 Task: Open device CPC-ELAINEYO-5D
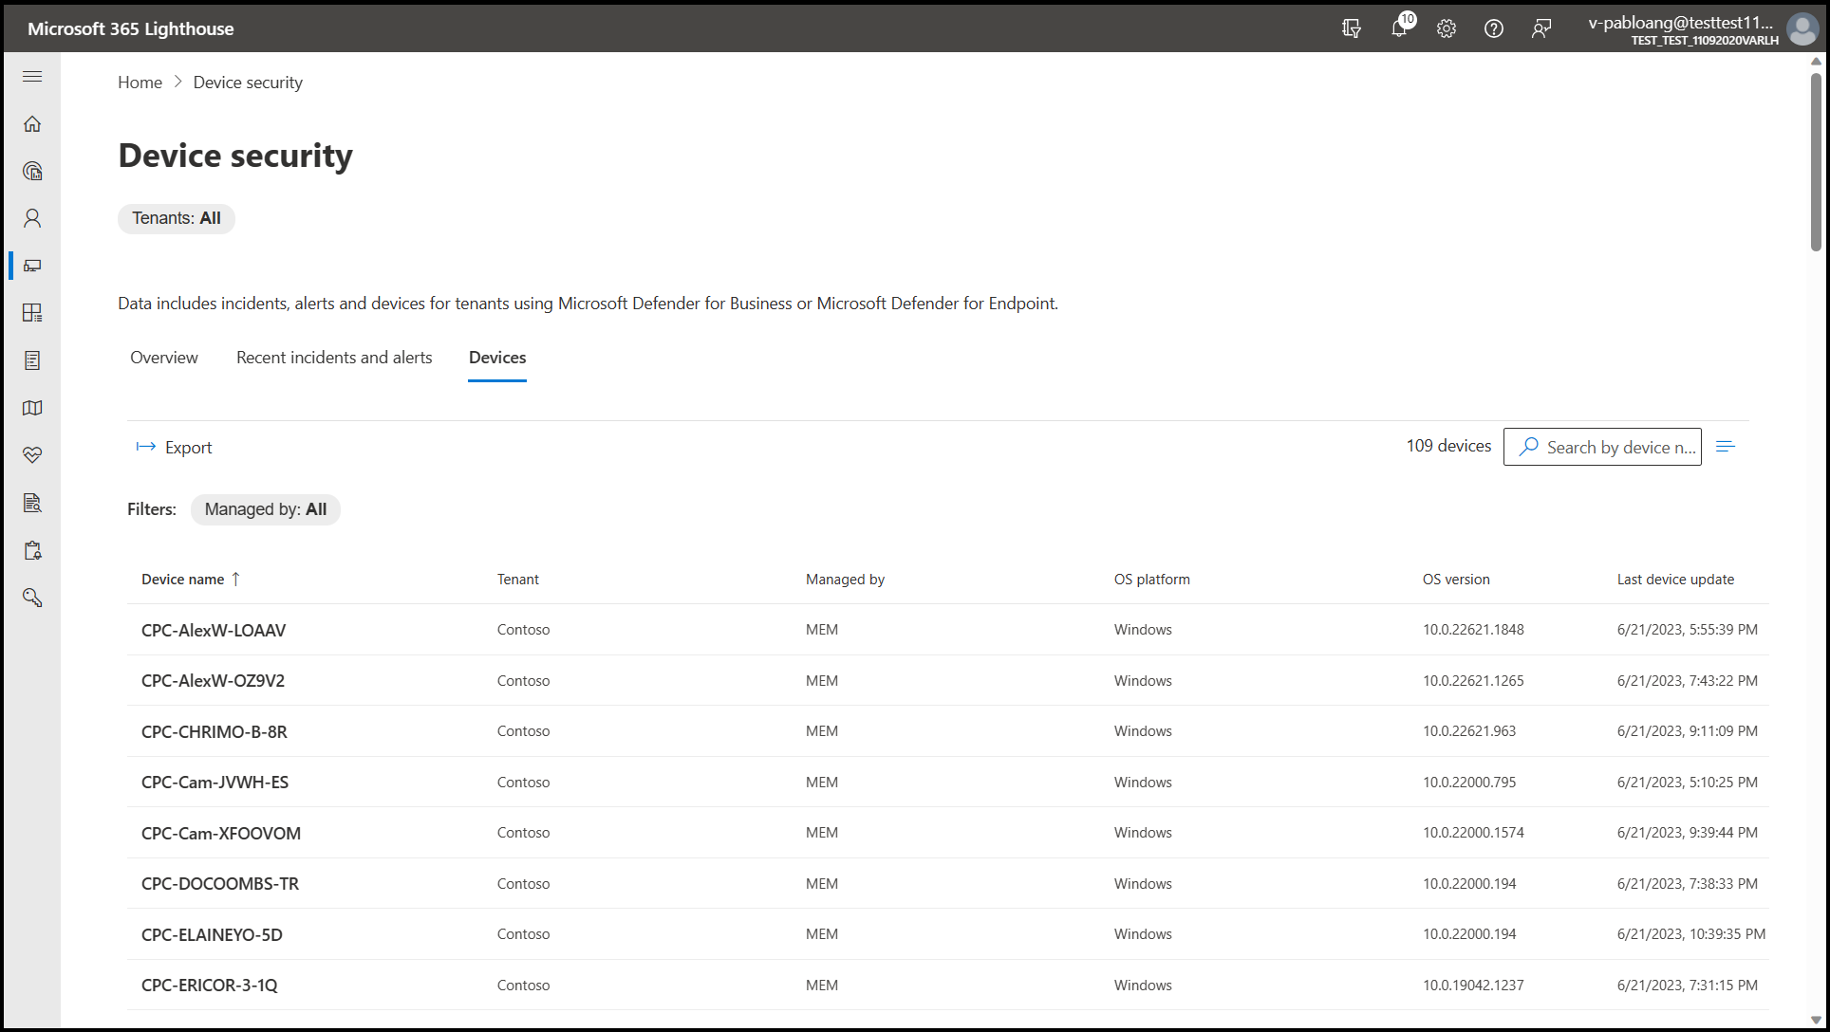coord(212,935)
